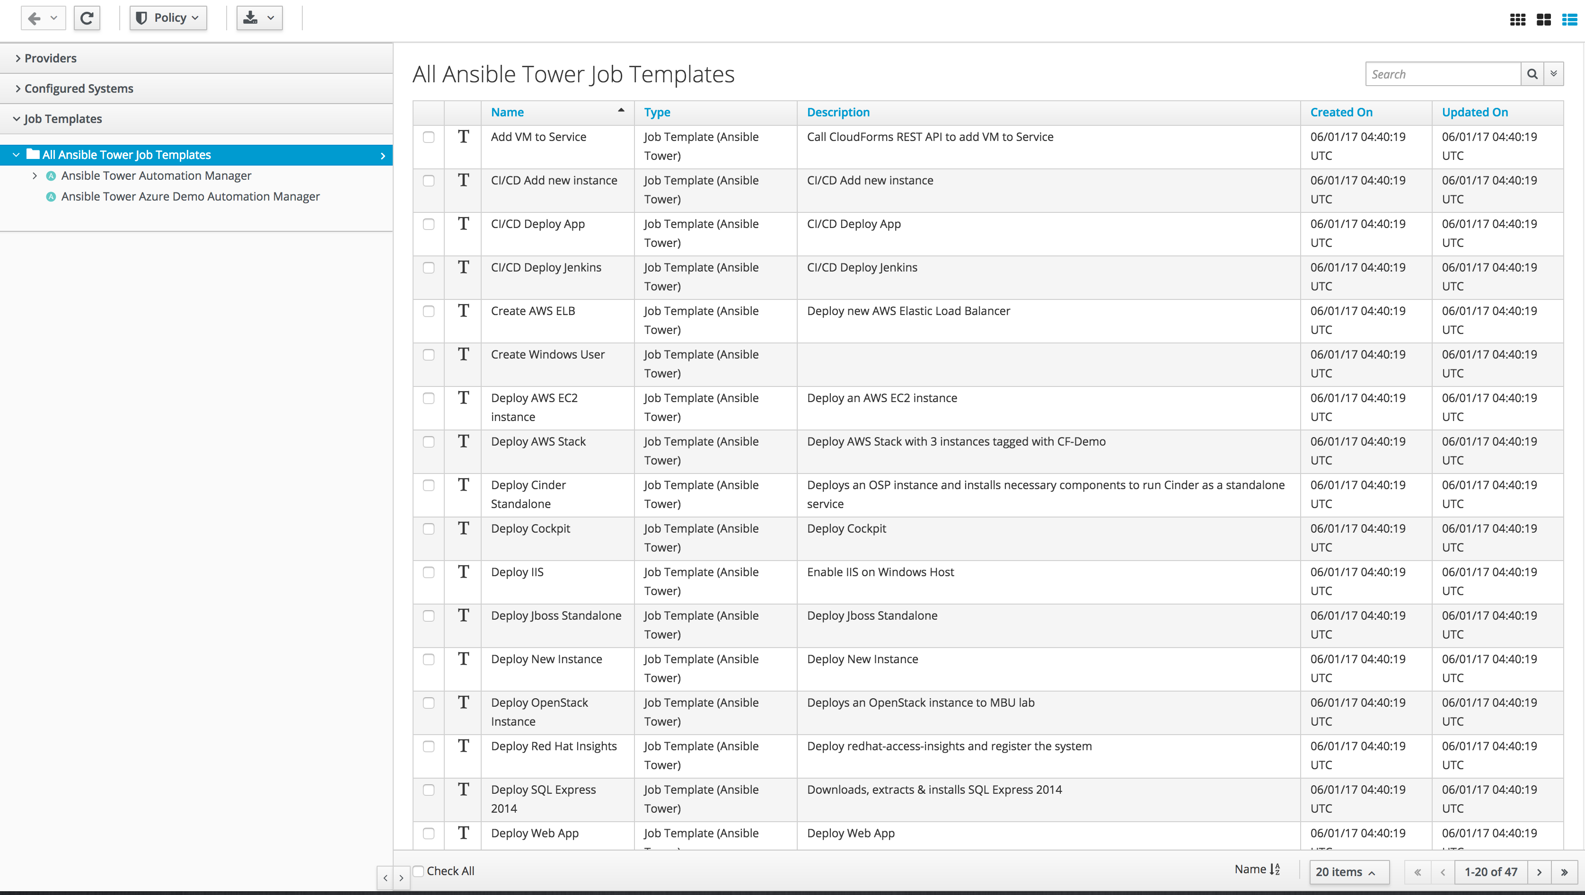The height and width of the screenshot is (895, 1585).
Task: Check the Deploy Cockpit row
Action: [428, 529]
